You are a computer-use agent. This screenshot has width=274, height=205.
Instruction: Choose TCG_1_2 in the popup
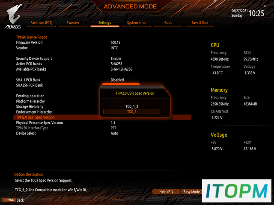[132, 106]
